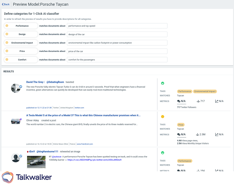Click the yellow neutral sentiment icon on the BYD article
Screen dimensions: 234x185
point(163,116)
